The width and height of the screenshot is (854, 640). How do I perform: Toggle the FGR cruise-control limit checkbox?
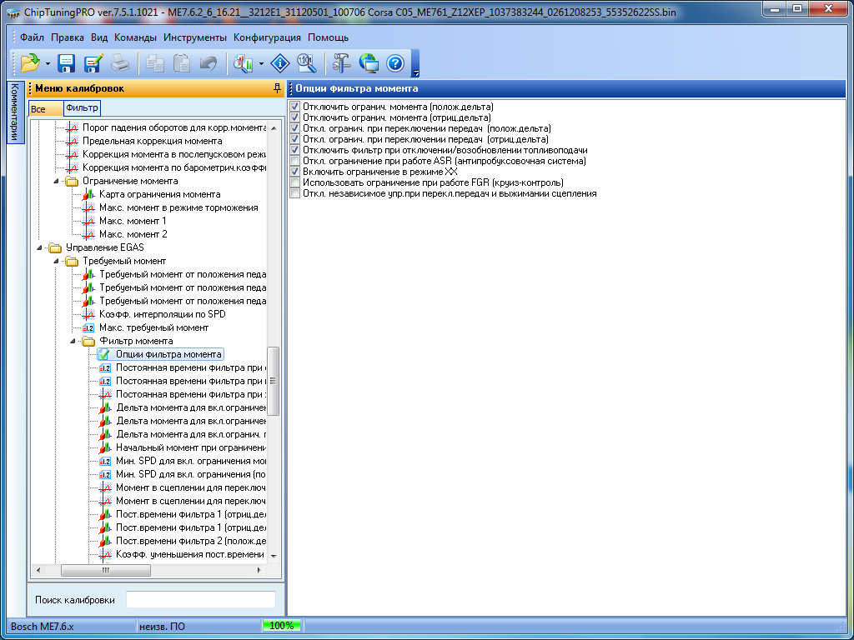point(295,182)
